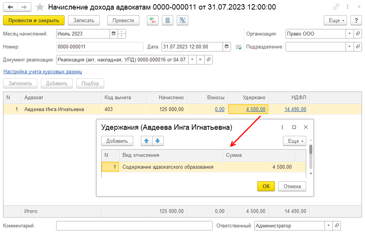Move the deduction row down
Viewport: 365px width, 232px height.
tap(157, 141)
